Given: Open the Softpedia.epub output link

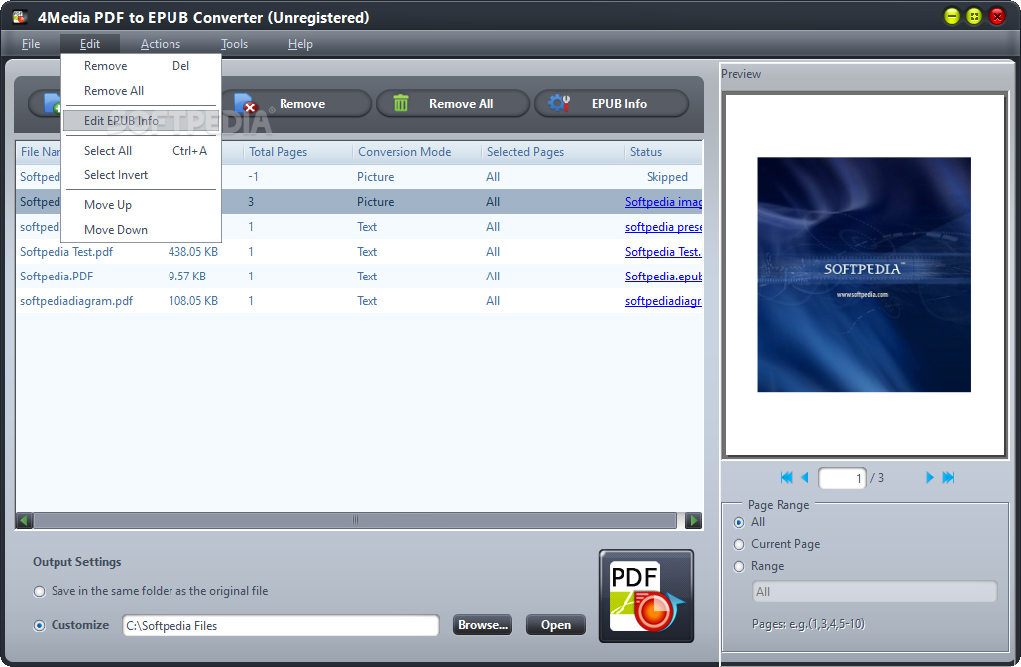Looking at the screenshot, I should pos(663,277).
